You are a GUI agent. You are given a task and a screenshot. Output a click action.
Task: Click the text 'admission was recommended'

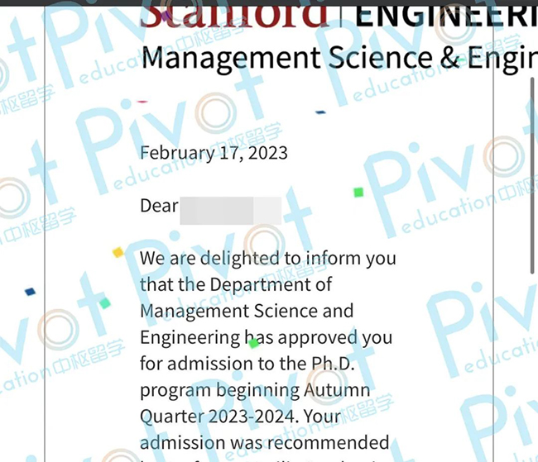pos(265,443)
